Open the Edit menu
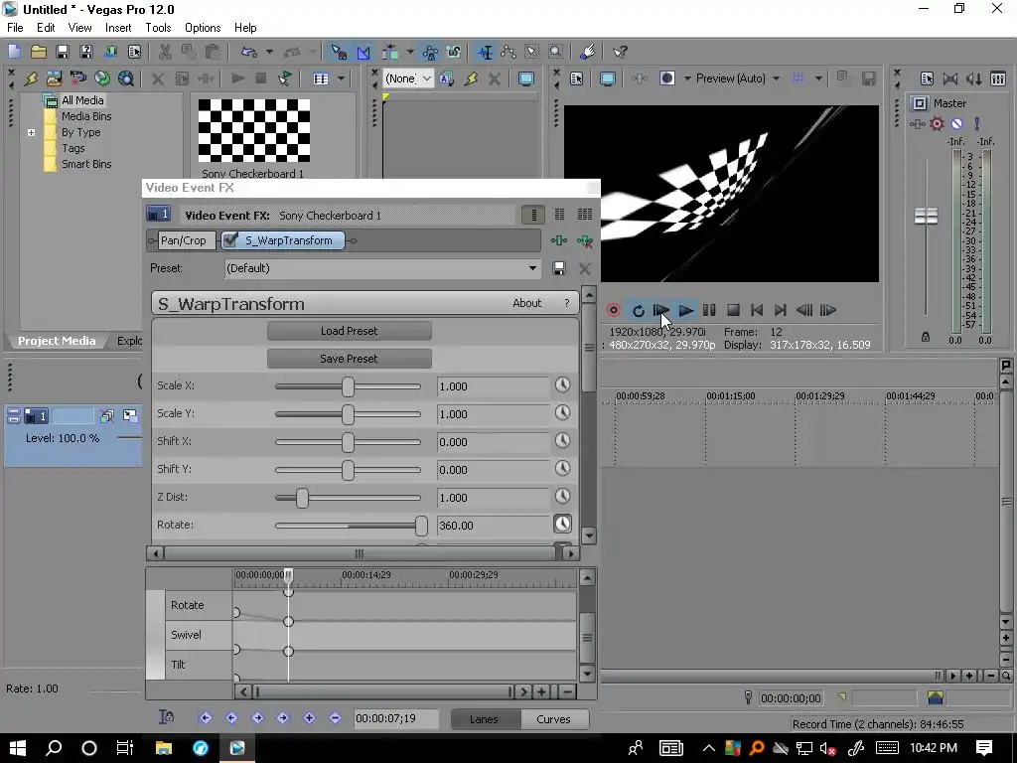This screenshot has width=1017, height=763. (46, 28)
